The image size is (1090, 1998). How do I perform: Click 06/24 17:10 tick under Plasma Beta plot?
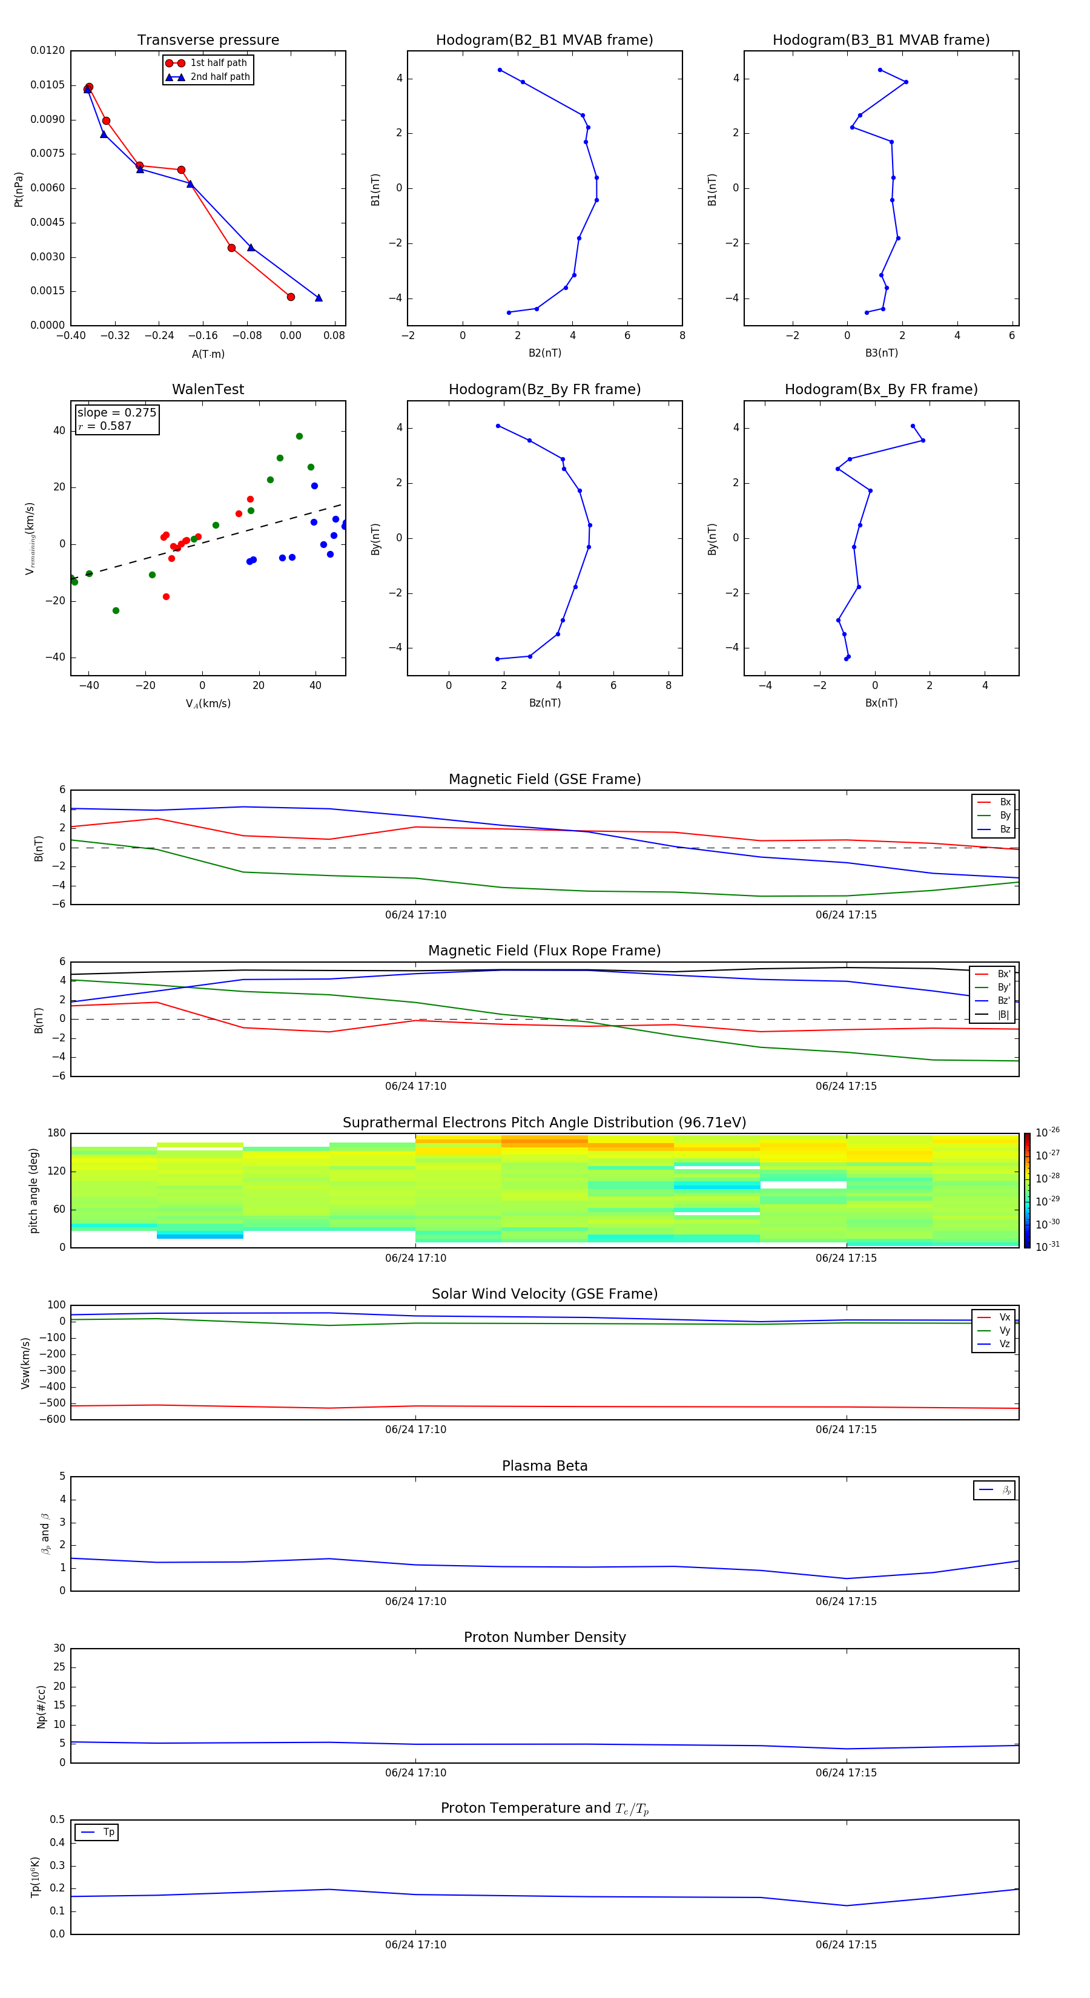(x=416, y=1601)
